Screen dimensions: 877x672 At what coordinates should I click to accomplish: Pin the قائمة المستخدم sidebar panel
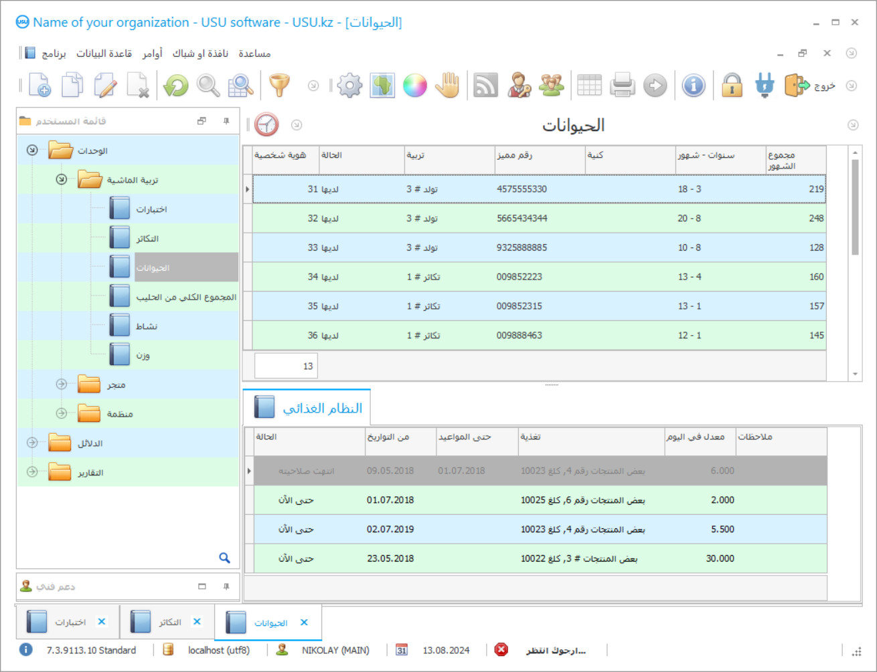[x=226, y=121]
